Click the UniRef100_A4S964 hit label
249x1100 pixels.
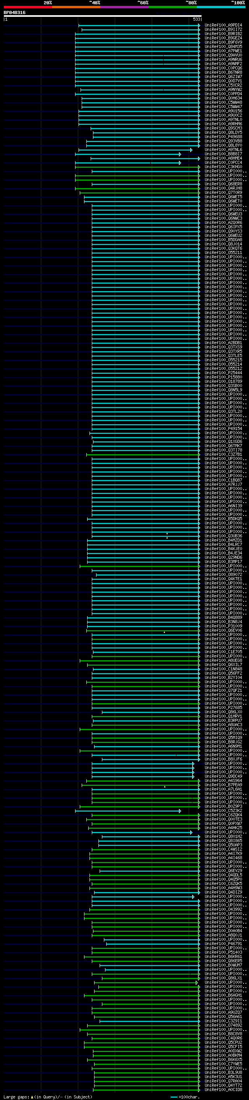pyautogui.click(x=223, y=780)
